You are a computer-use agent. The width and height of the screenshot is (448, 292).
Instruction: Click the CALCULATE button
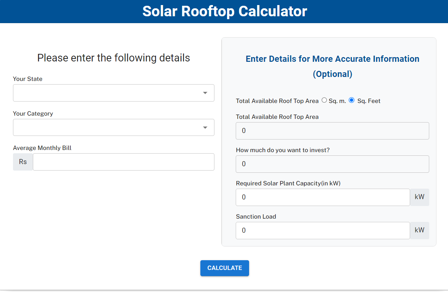click(225, 268)
